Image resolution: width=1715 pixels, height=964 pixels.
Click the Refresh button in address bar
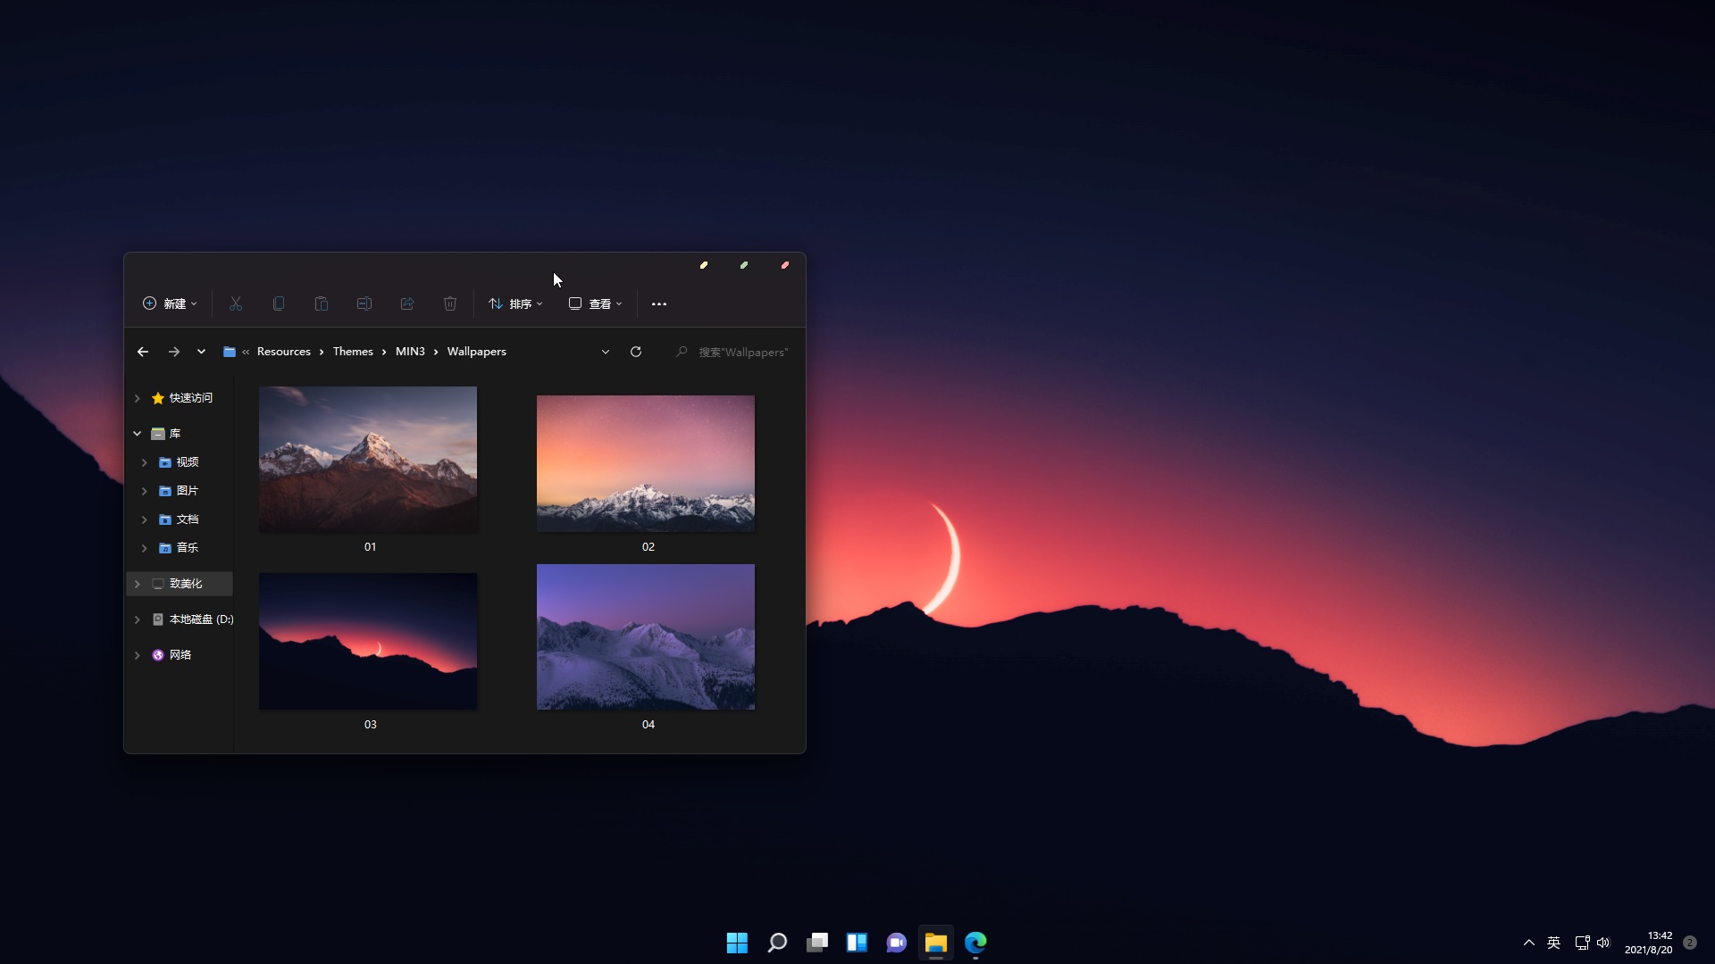tap(636, 352)
